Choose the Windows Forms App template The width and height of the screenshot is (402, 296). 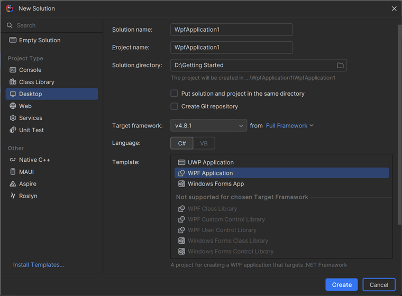pyautogui.click(x=215, y=184)
